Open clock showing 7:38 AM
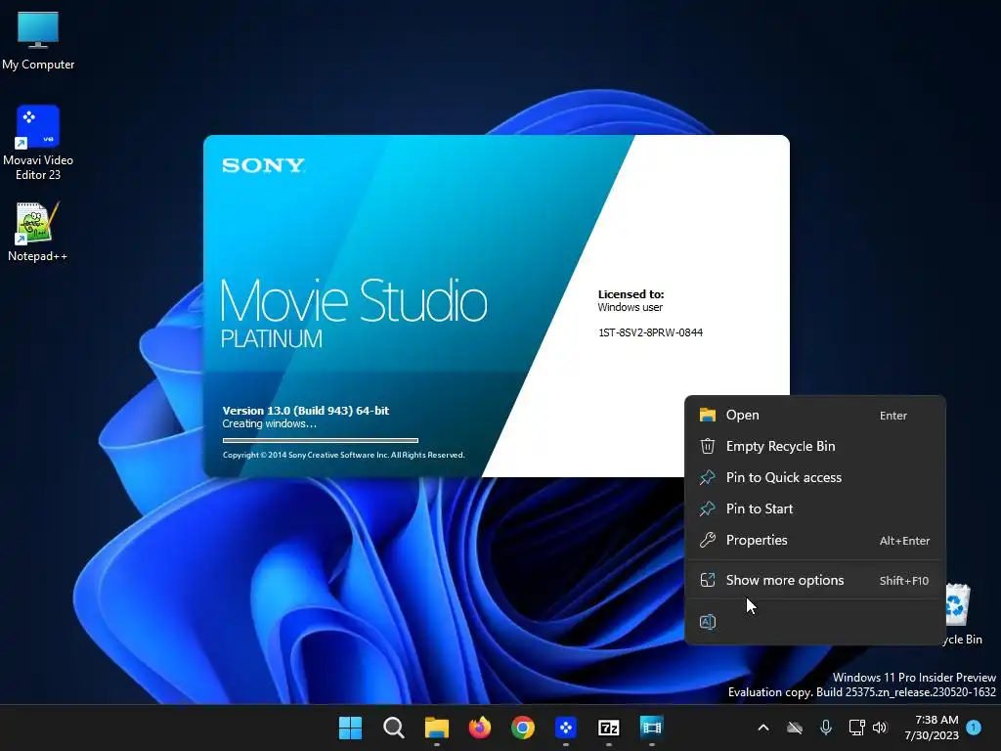 [932, 728]
